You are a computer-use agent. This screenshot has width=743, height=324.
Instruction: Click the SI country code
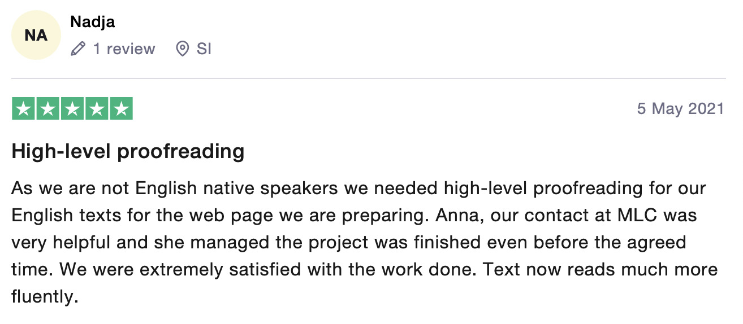[204, 49]
